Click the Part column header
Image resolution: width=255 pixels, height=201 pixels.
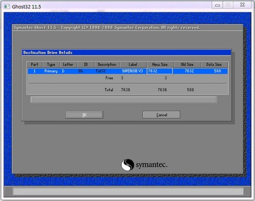point(34,65)
